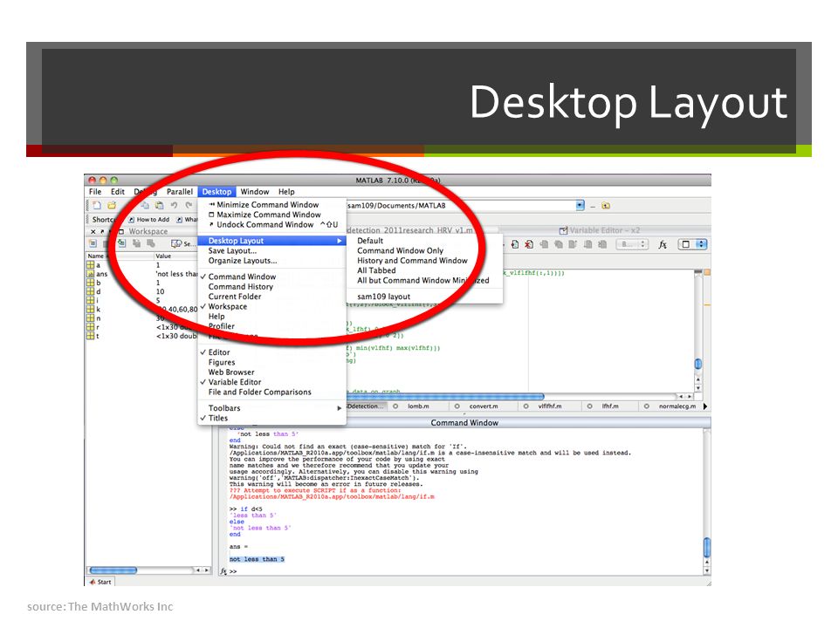This screenshot has width=838, height=628.
Task: Click variable 'n' grid icon in Workspace
Action: click(90, 318)
